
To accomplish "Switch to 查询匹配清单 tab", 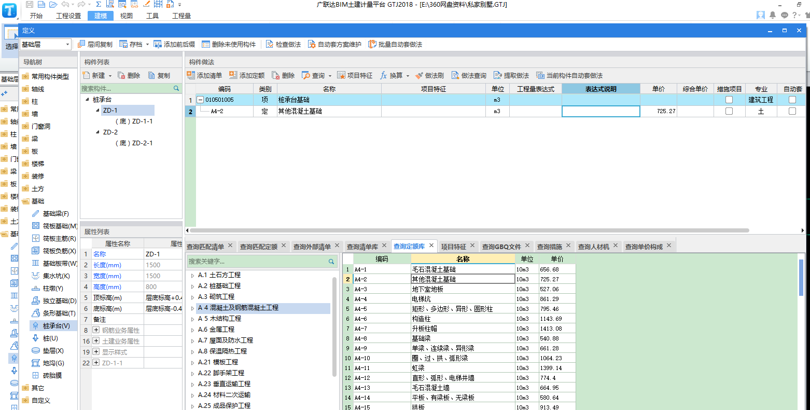I will click(x=205, y=247).
